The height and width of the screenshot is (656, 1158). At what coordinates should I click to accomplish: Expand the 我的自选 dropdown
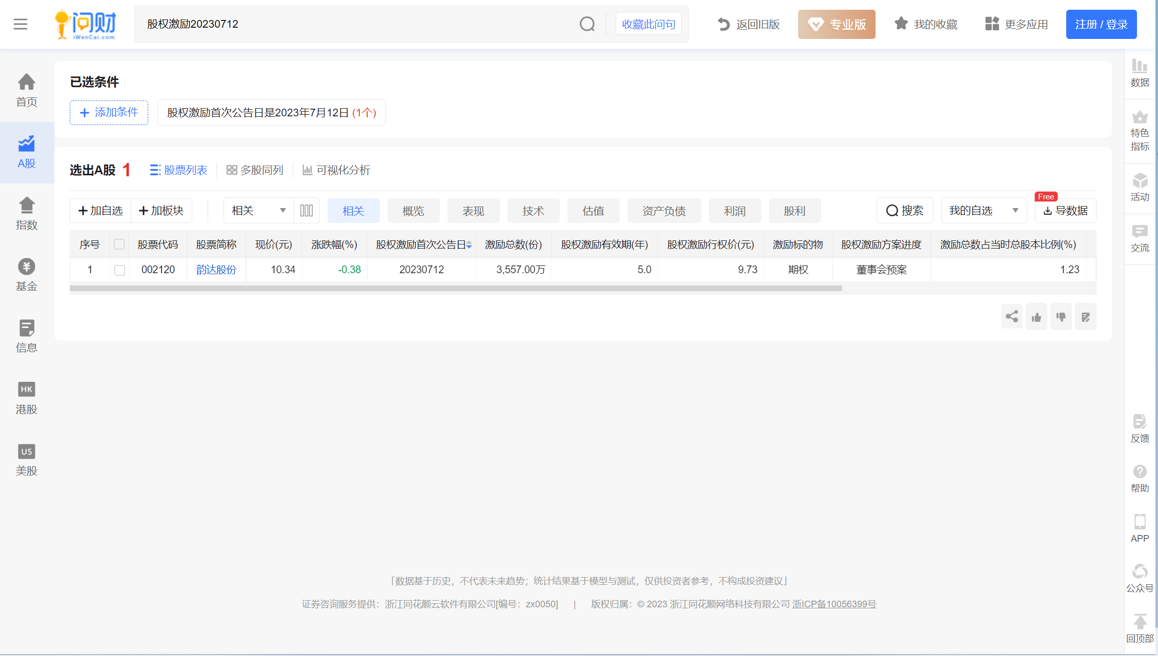984,211
